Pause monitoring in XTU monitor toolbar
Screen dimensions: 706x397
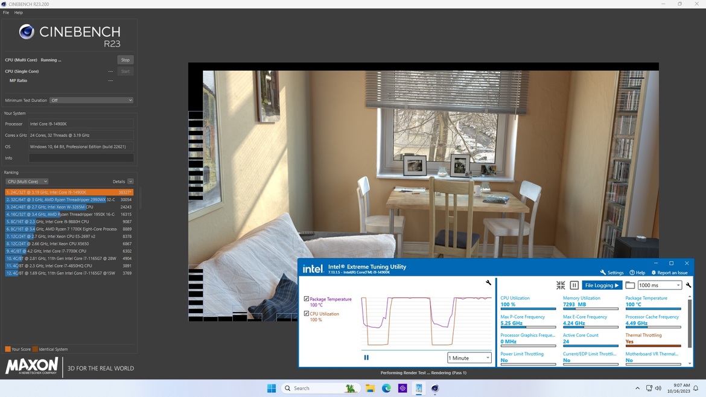(574, 285)
